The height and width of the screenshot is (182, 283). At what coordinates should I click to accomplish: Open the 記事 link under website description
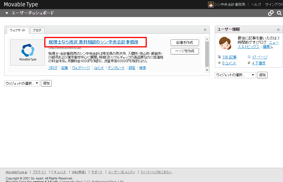[x=65, y=68]
